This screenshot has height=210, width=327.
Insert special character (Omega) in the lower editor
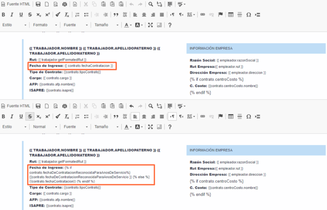point(249,117)
